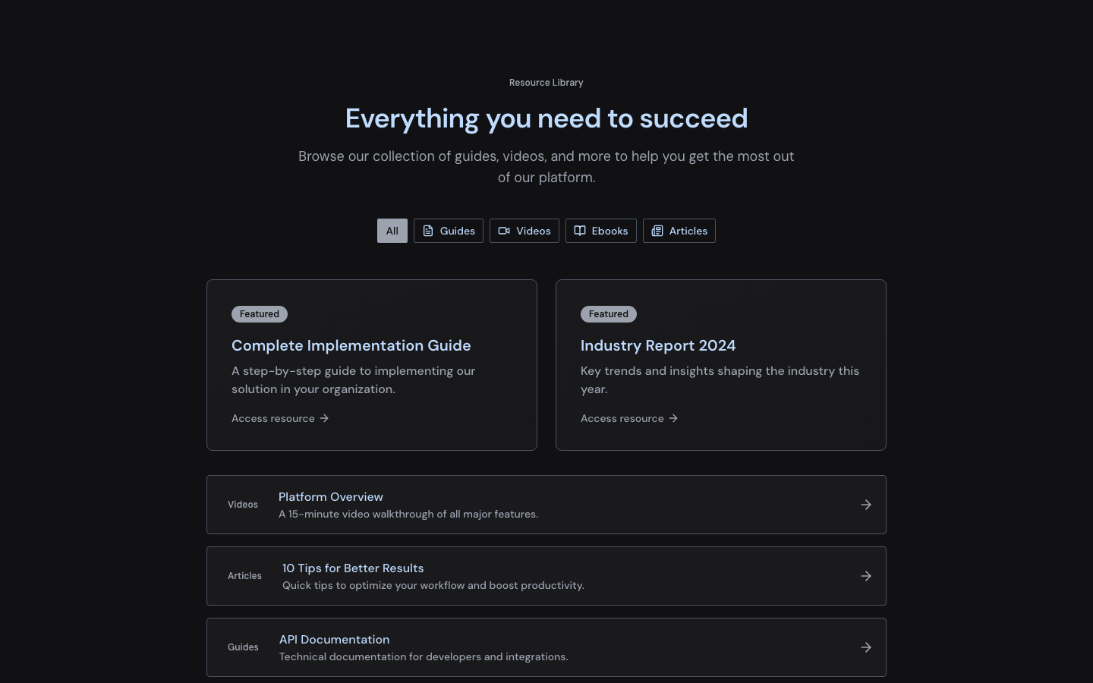Open the API Documentation guide
1093x683 pixels.
(x=546, y=647)
